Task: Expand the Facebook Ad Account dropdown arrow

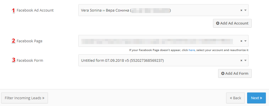Action: coord(245,10)
